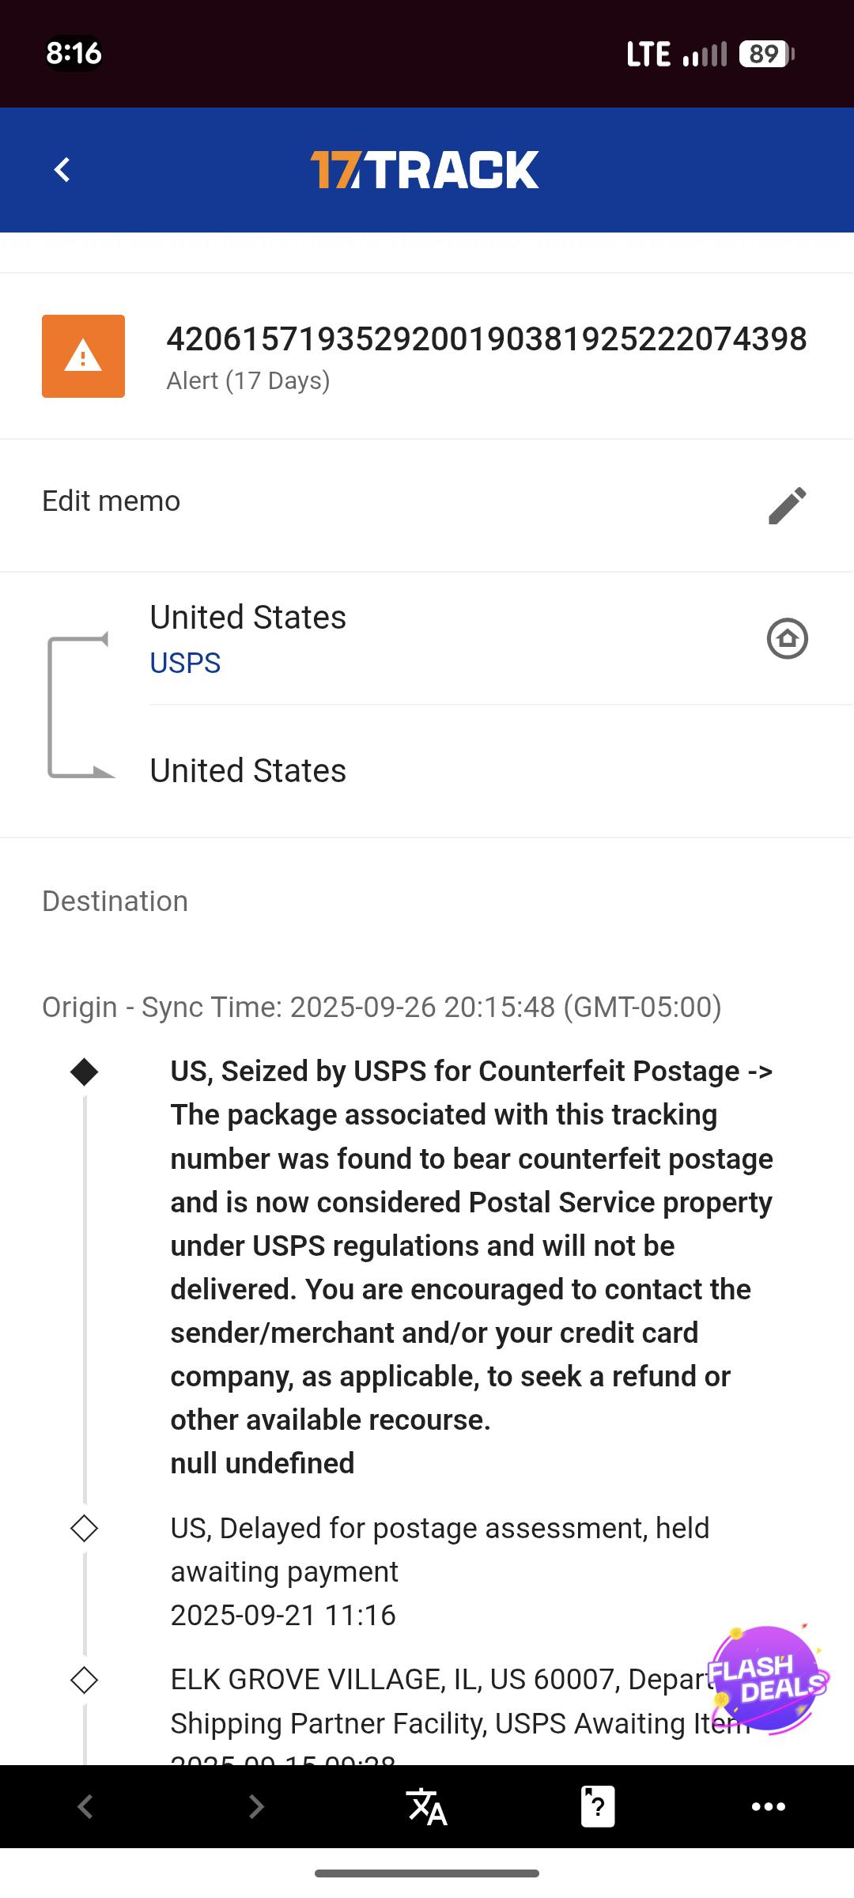Open the three-dot more menu
854x1898 pixels.
[x=768, y=1806]
